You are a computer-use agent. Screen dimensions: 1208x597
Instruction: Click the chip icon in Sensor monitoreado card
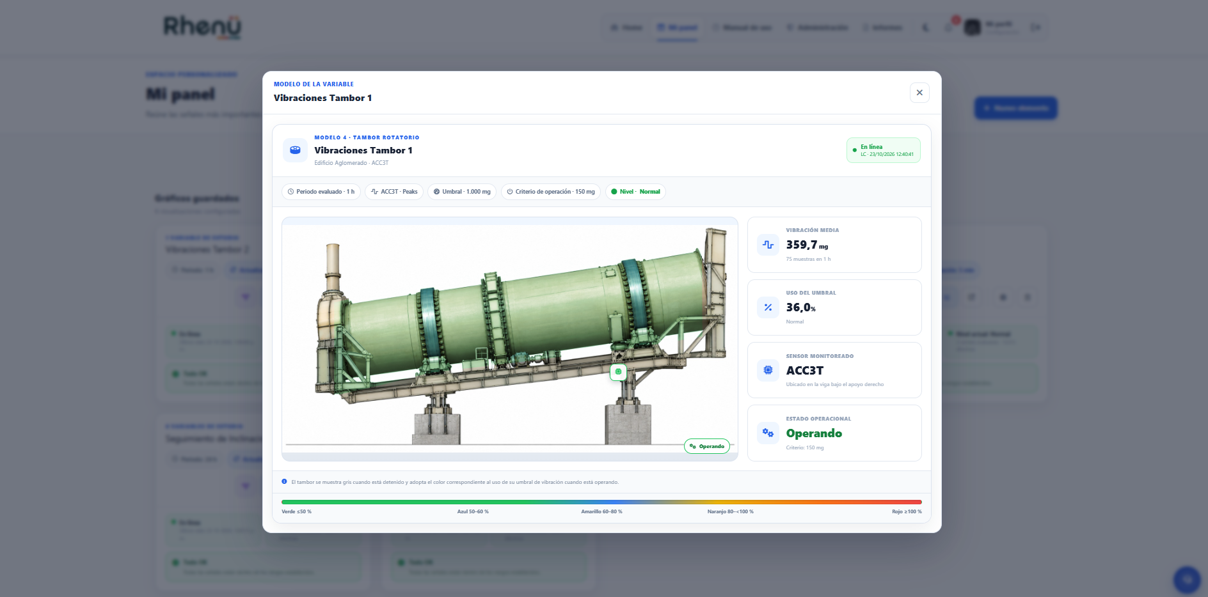(x=768, y=370)
